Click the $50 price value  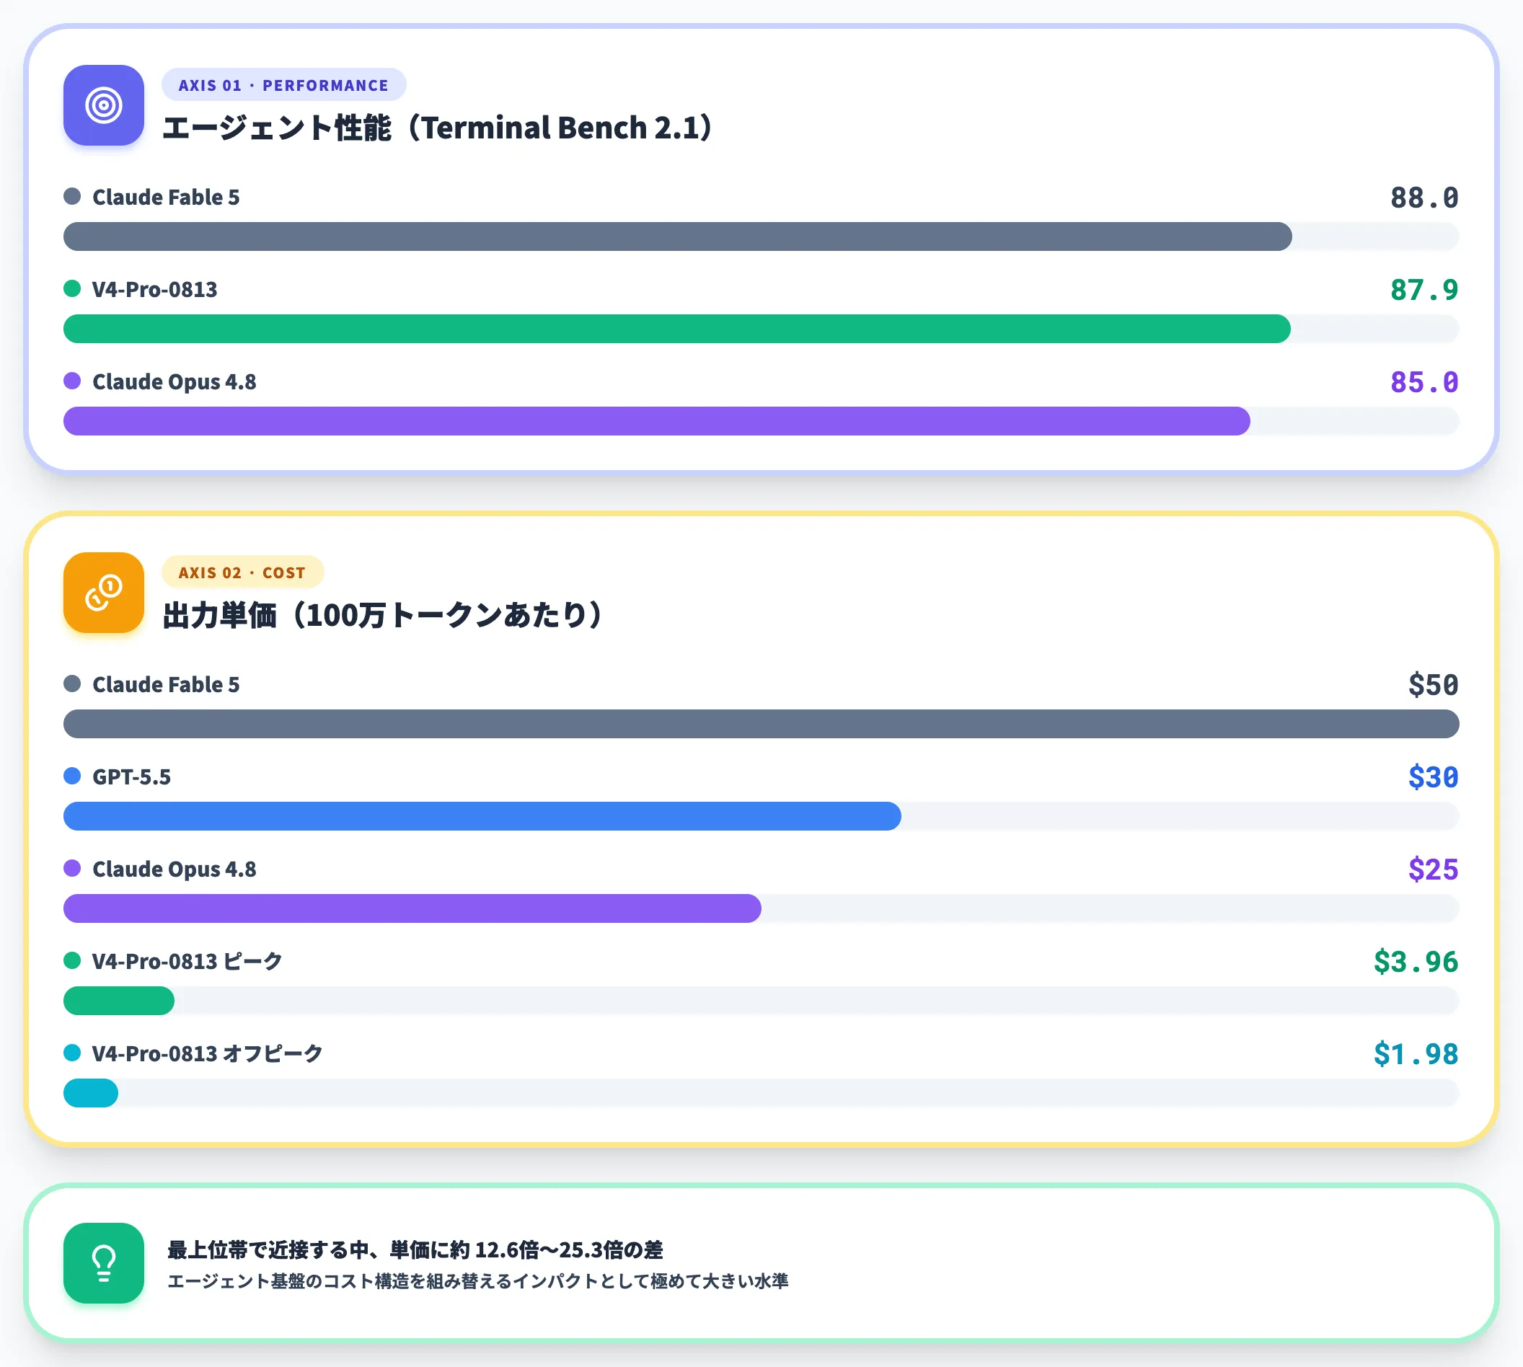point(1433,685)
